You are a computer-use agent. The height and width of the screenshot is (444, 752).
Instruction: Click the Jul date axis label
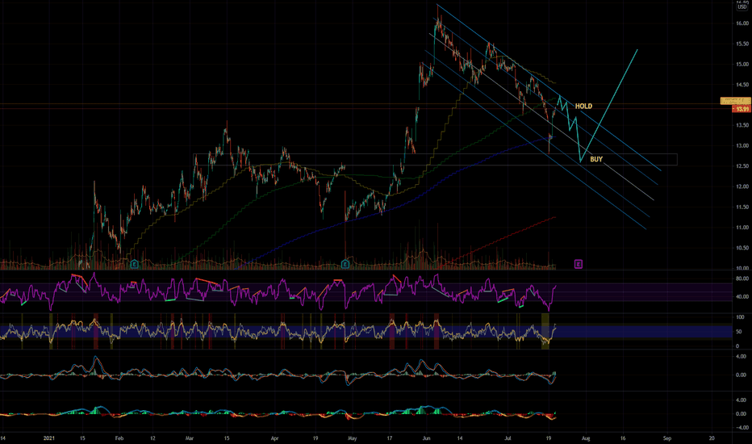click(x=508, y=438)
